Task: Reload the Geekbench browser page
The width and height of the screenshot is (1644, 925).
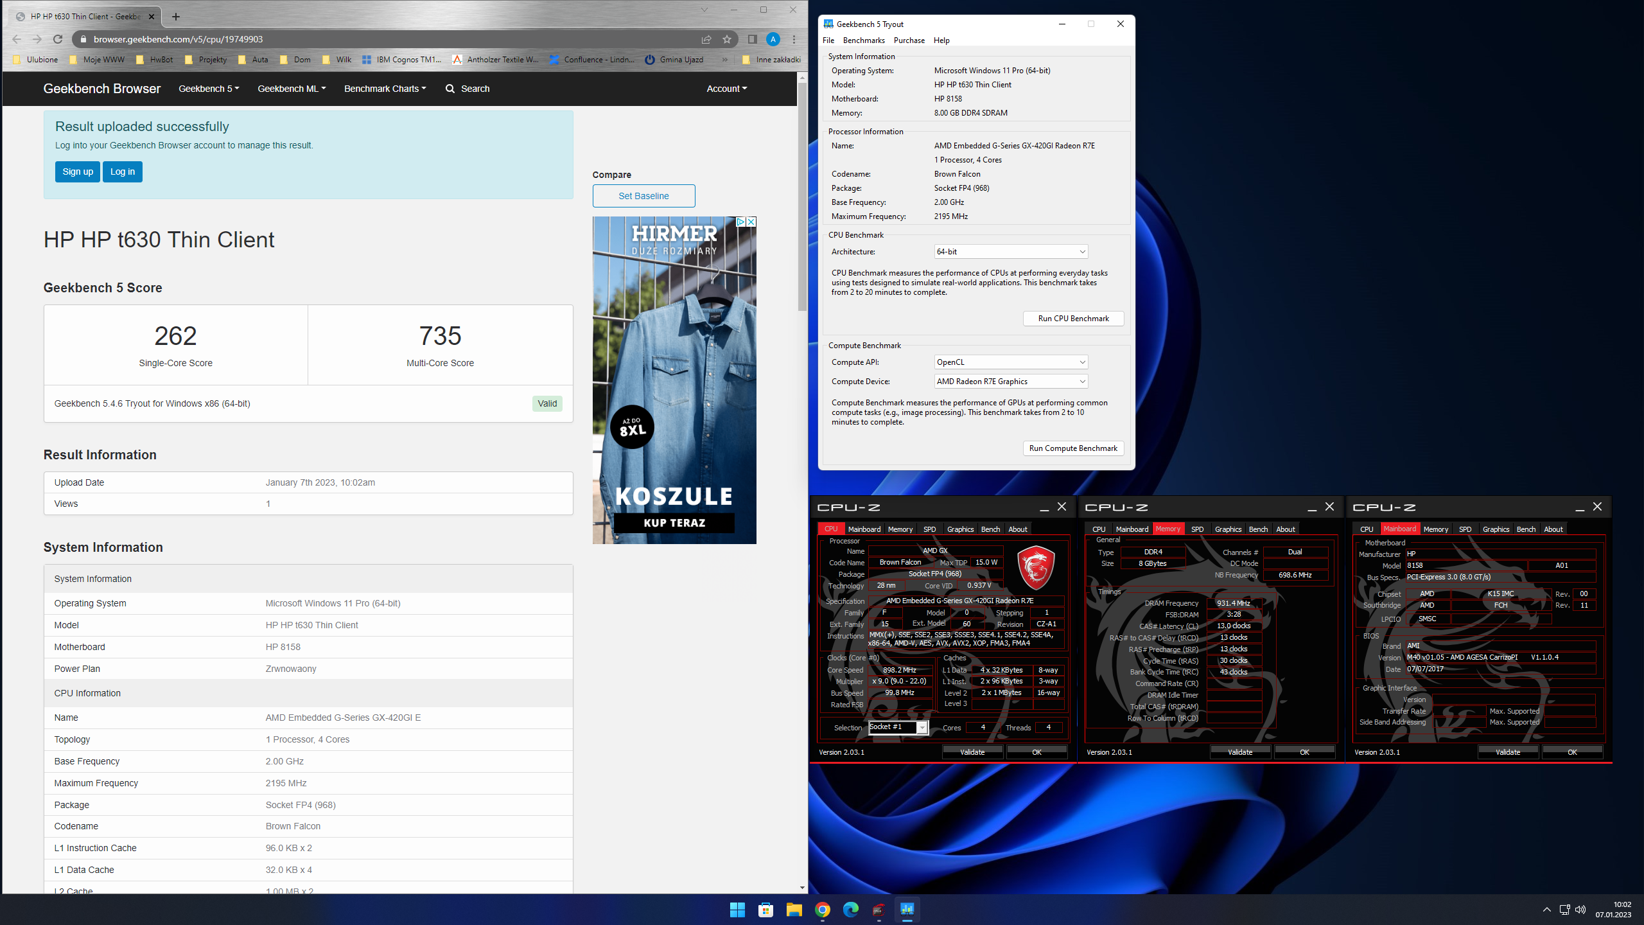Action: pyautogui.click(x=58, y=39)
